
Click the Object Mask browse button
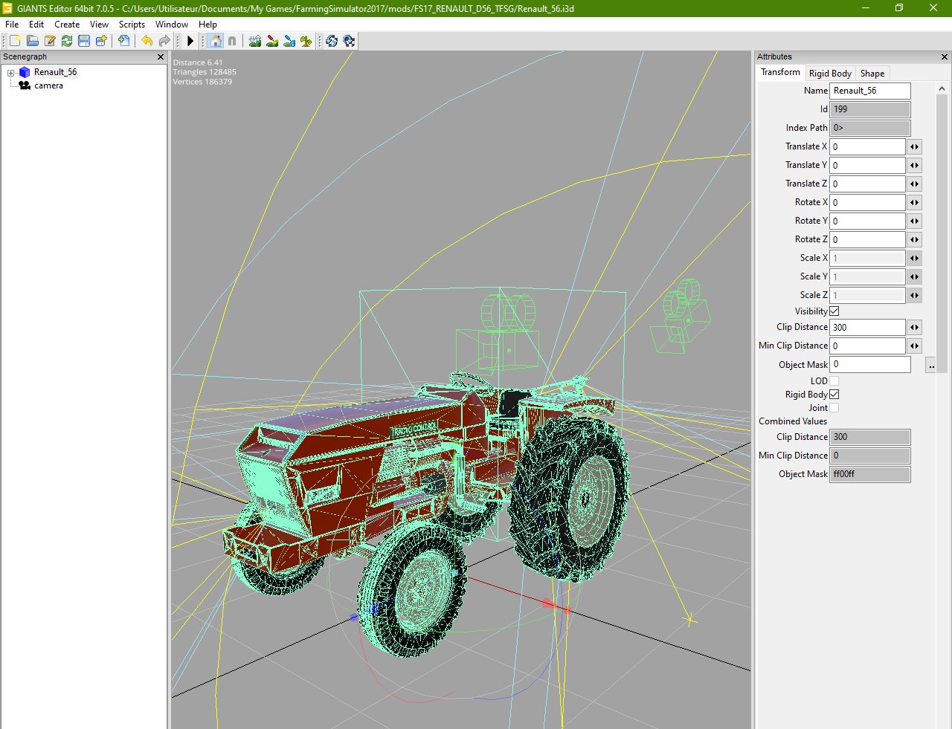[x=931, y=365]
